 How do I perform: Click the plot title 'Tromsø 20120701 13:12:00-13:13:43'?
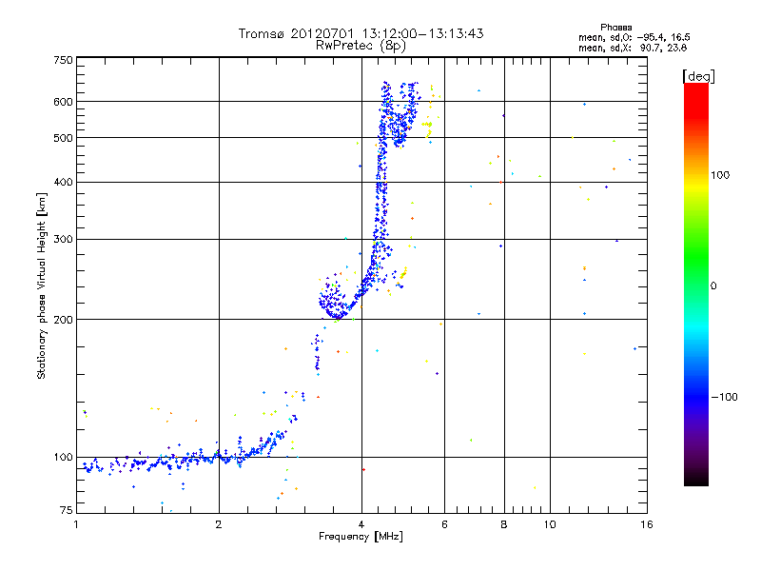click(x=361, y=33)
